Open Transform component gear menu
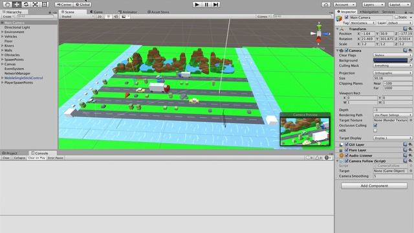The width and height of the screenshot is (414, 233). click(x=410, y=28)
